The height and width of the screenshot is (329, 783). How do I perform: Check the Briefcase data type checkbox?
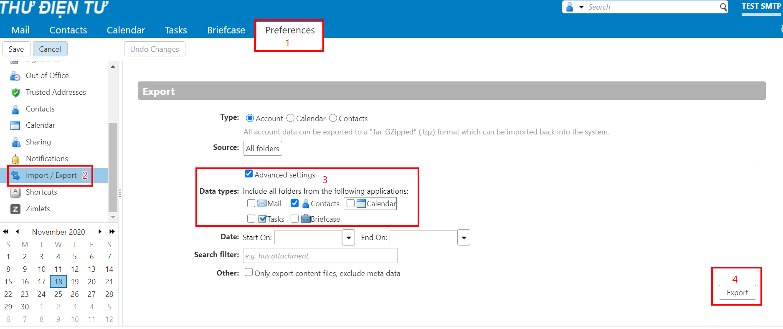294,219
